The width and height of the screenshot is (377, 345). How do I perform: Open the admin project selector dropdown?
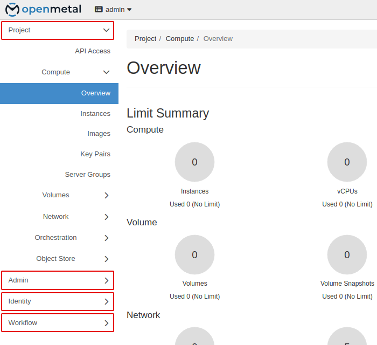[113, 10]
